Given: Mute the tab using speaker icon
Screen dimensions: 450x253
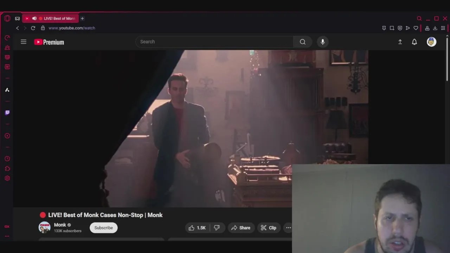Looking at the screenshot, I should coord(34,18).
